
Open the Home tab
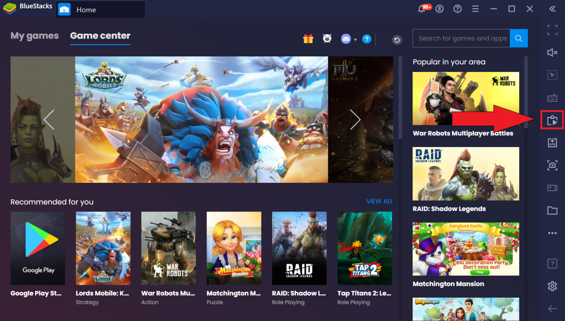click(100, 9)
